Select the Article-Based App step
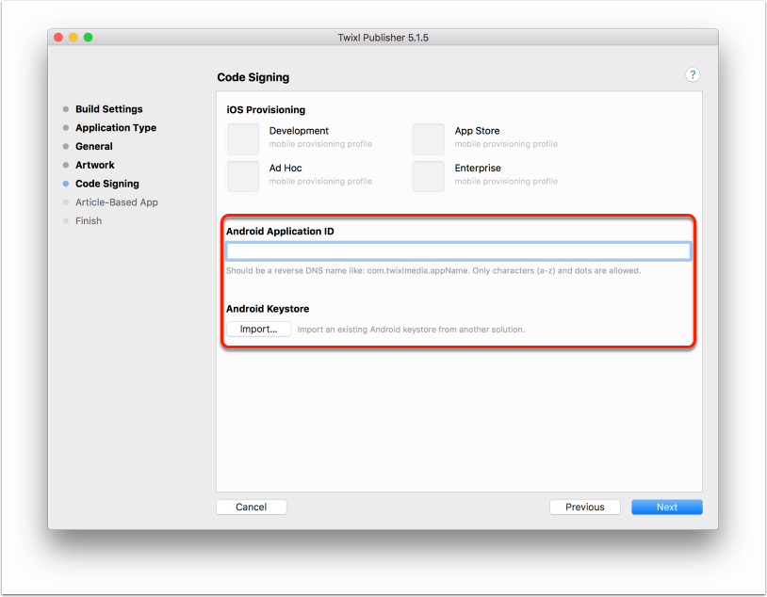The height and width of the screenshot is (597, 767). 117,202
